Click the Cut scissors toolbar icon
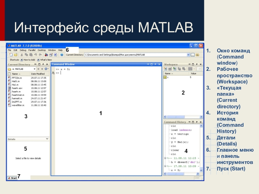Image resolution: width=259 pixels, height=194 pixels. coord(22,55)
